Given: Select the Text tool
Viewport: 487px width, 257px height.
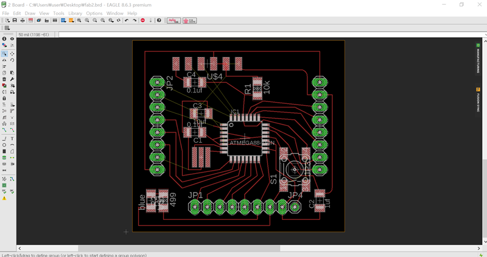Looking at the screenshot, I should click(x=12, y=139).
